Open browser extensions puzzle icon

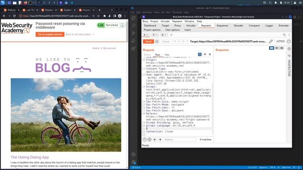coord(105,16)
